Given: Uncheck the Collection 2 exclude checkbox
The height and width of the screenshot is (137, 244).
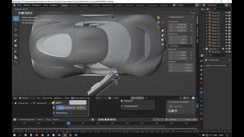Looking at the screenshot, I should [x=223, y=49].
